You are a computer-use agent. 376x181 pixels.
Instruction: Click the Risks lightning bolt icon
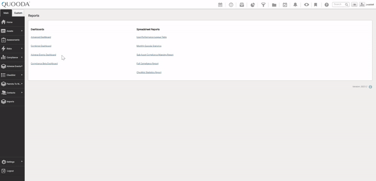click(3, 49)
